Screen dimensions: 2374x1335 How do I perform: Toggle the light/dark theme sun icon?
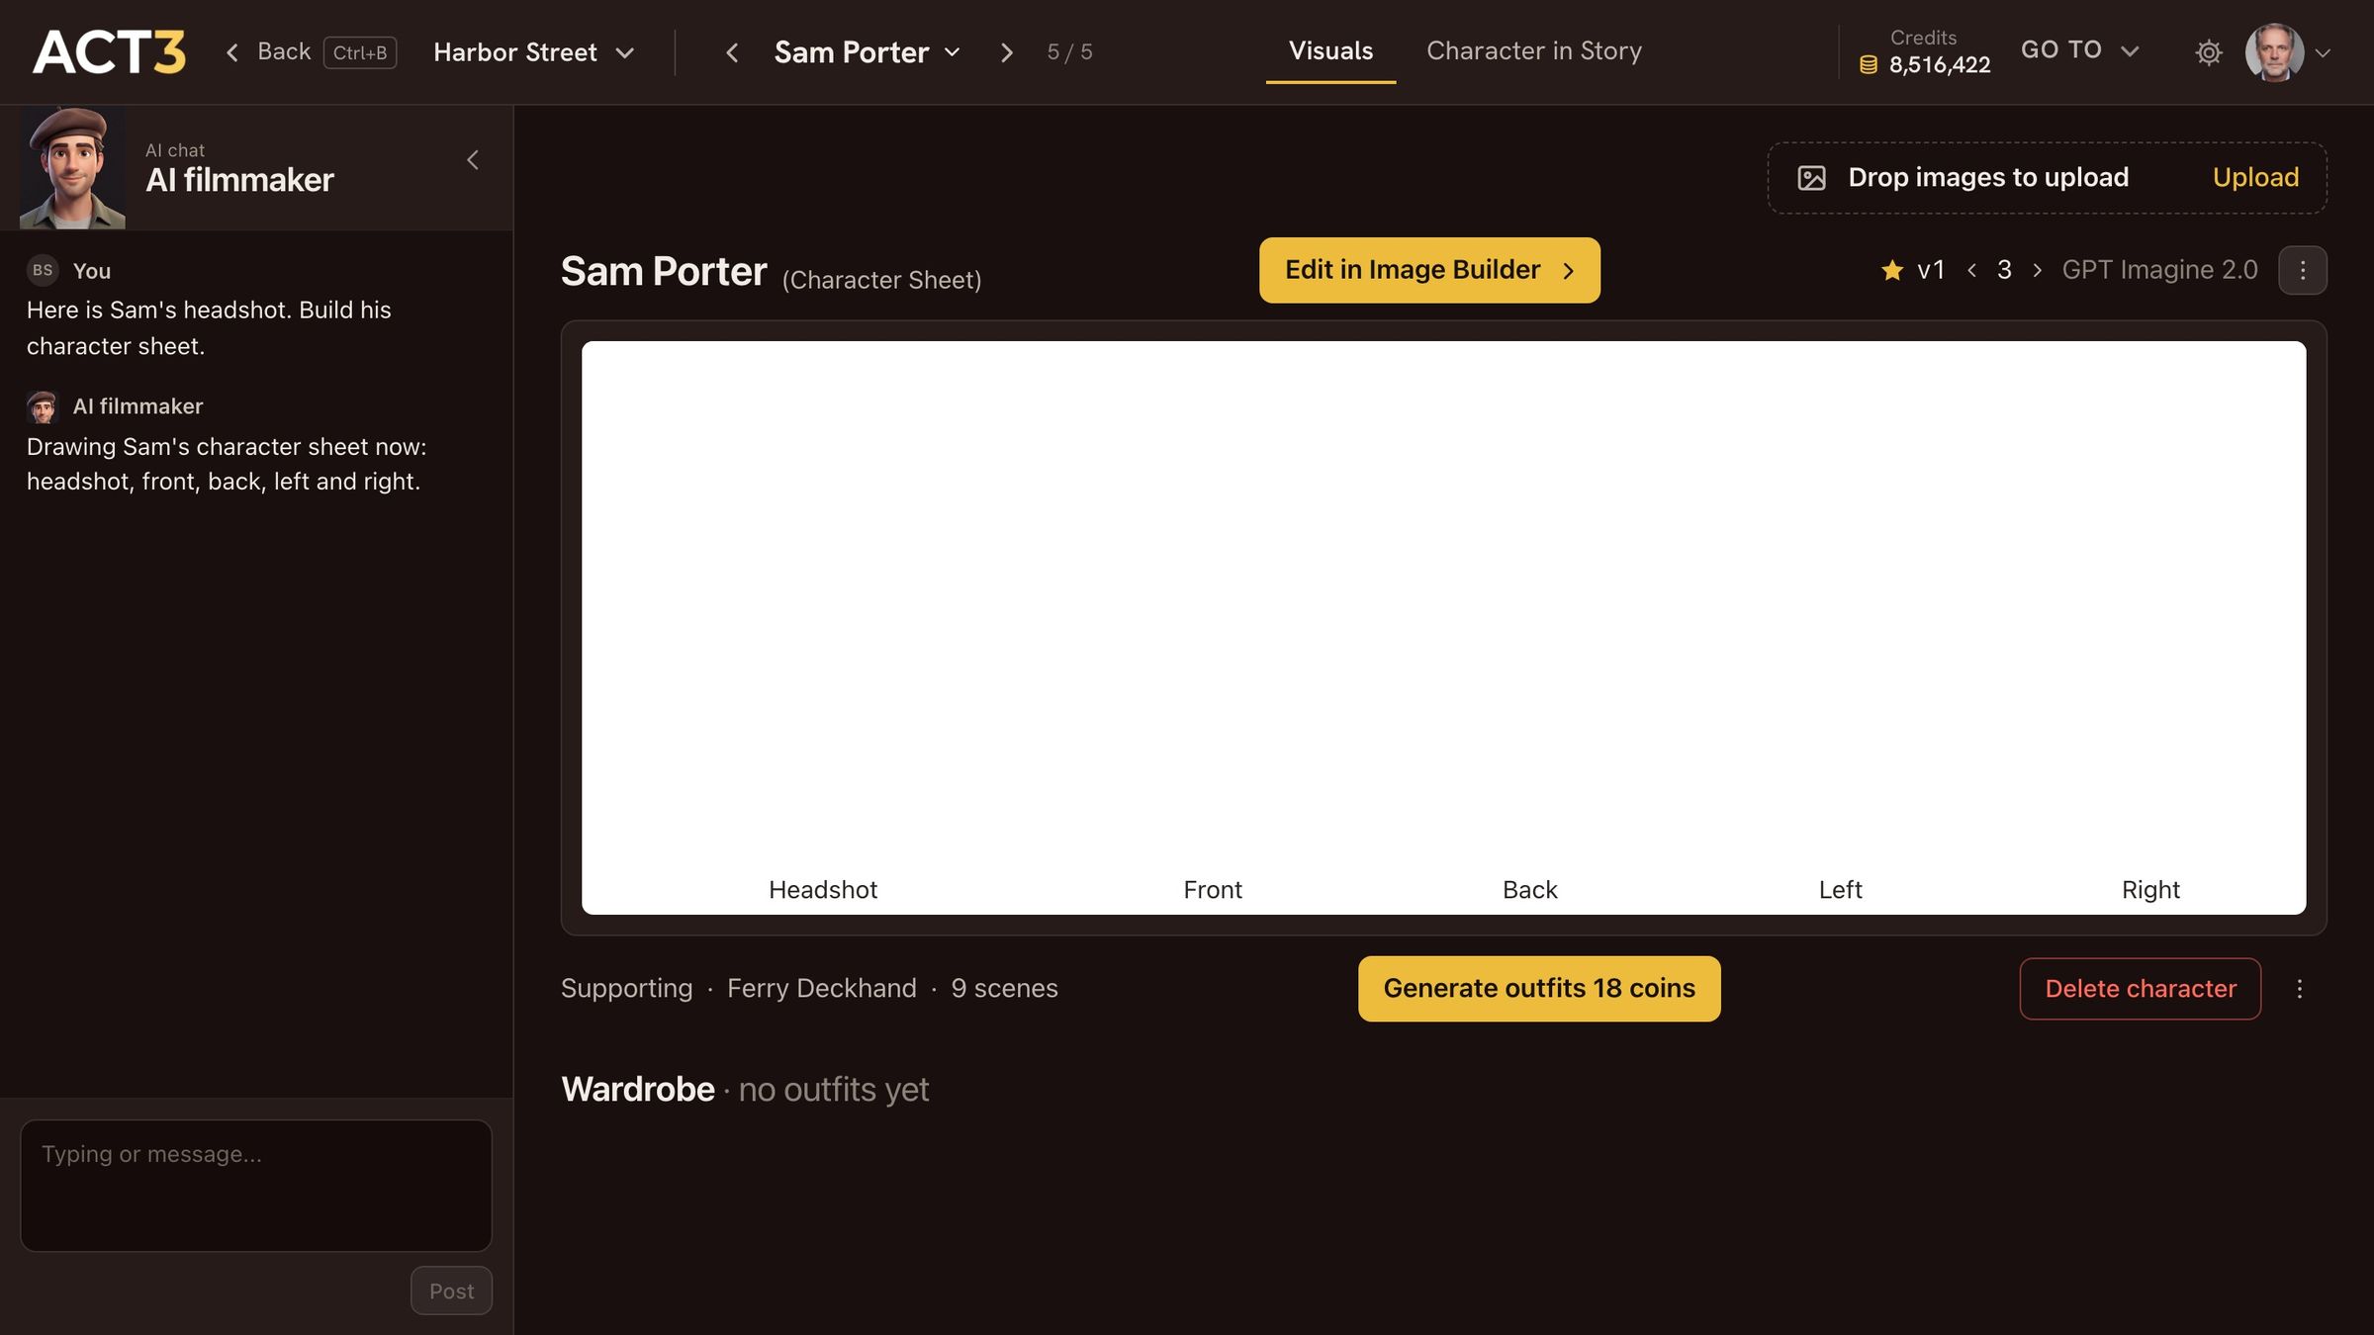tap(2208, 52)
